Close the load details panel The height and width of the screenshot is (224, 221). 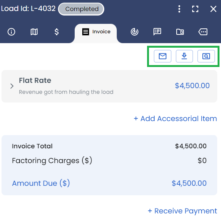pyautogui.click(x=213, y=9)
